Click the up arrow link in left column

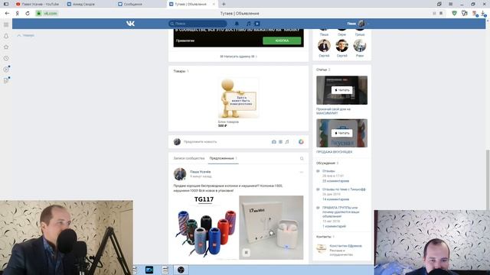[26, 36]
